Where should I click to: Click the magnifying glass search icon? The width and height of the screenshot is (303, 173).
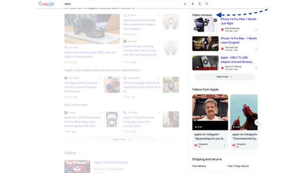click(207, 4)
